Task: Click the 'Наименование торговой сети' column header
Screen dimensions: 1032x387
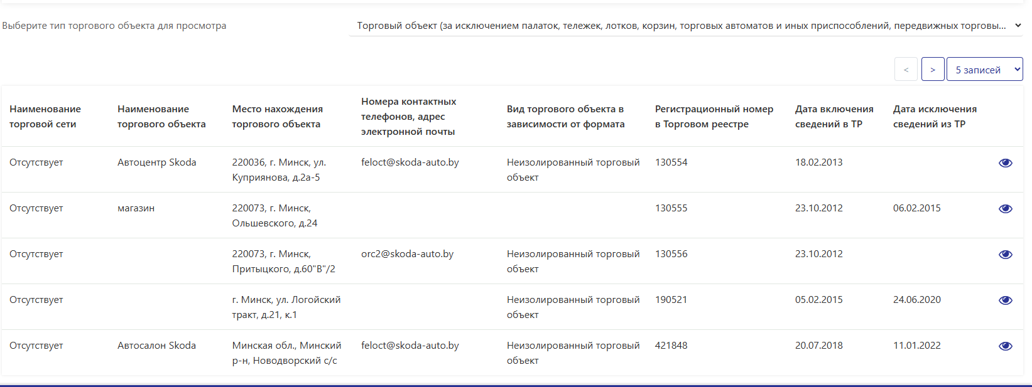Action: (45, 117)
